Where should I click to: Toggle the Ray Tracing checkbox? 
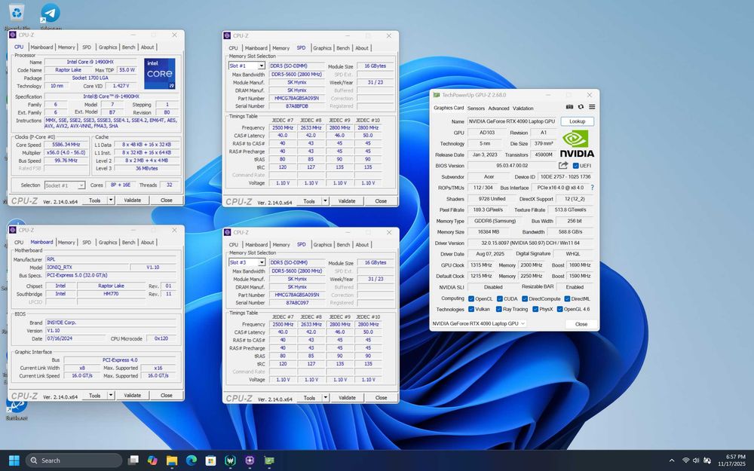pos(498,309)
